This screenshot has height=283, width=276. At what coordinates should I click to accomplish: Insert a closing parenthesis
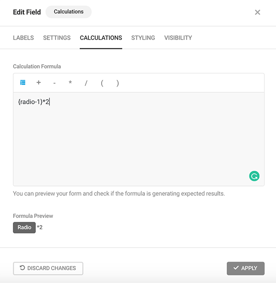click(x=118, y=83)
